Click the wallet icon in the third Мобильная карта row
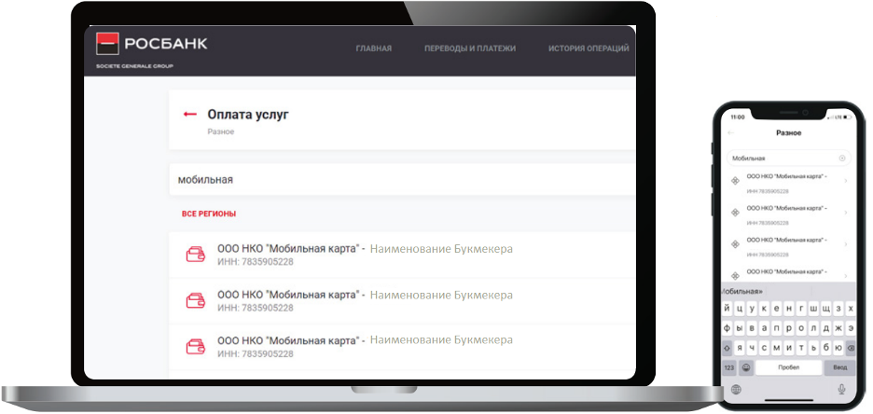 click(196, 347)
